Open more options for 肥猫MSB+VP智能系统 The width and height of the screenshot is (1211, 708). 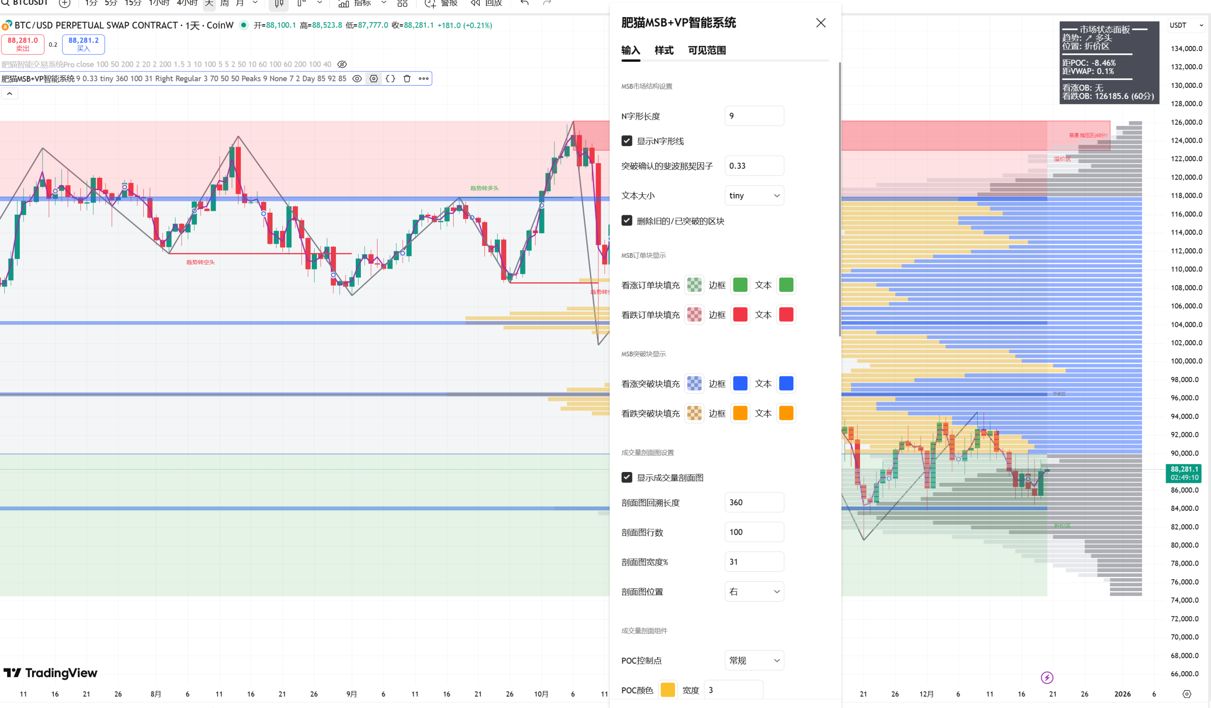423,79
